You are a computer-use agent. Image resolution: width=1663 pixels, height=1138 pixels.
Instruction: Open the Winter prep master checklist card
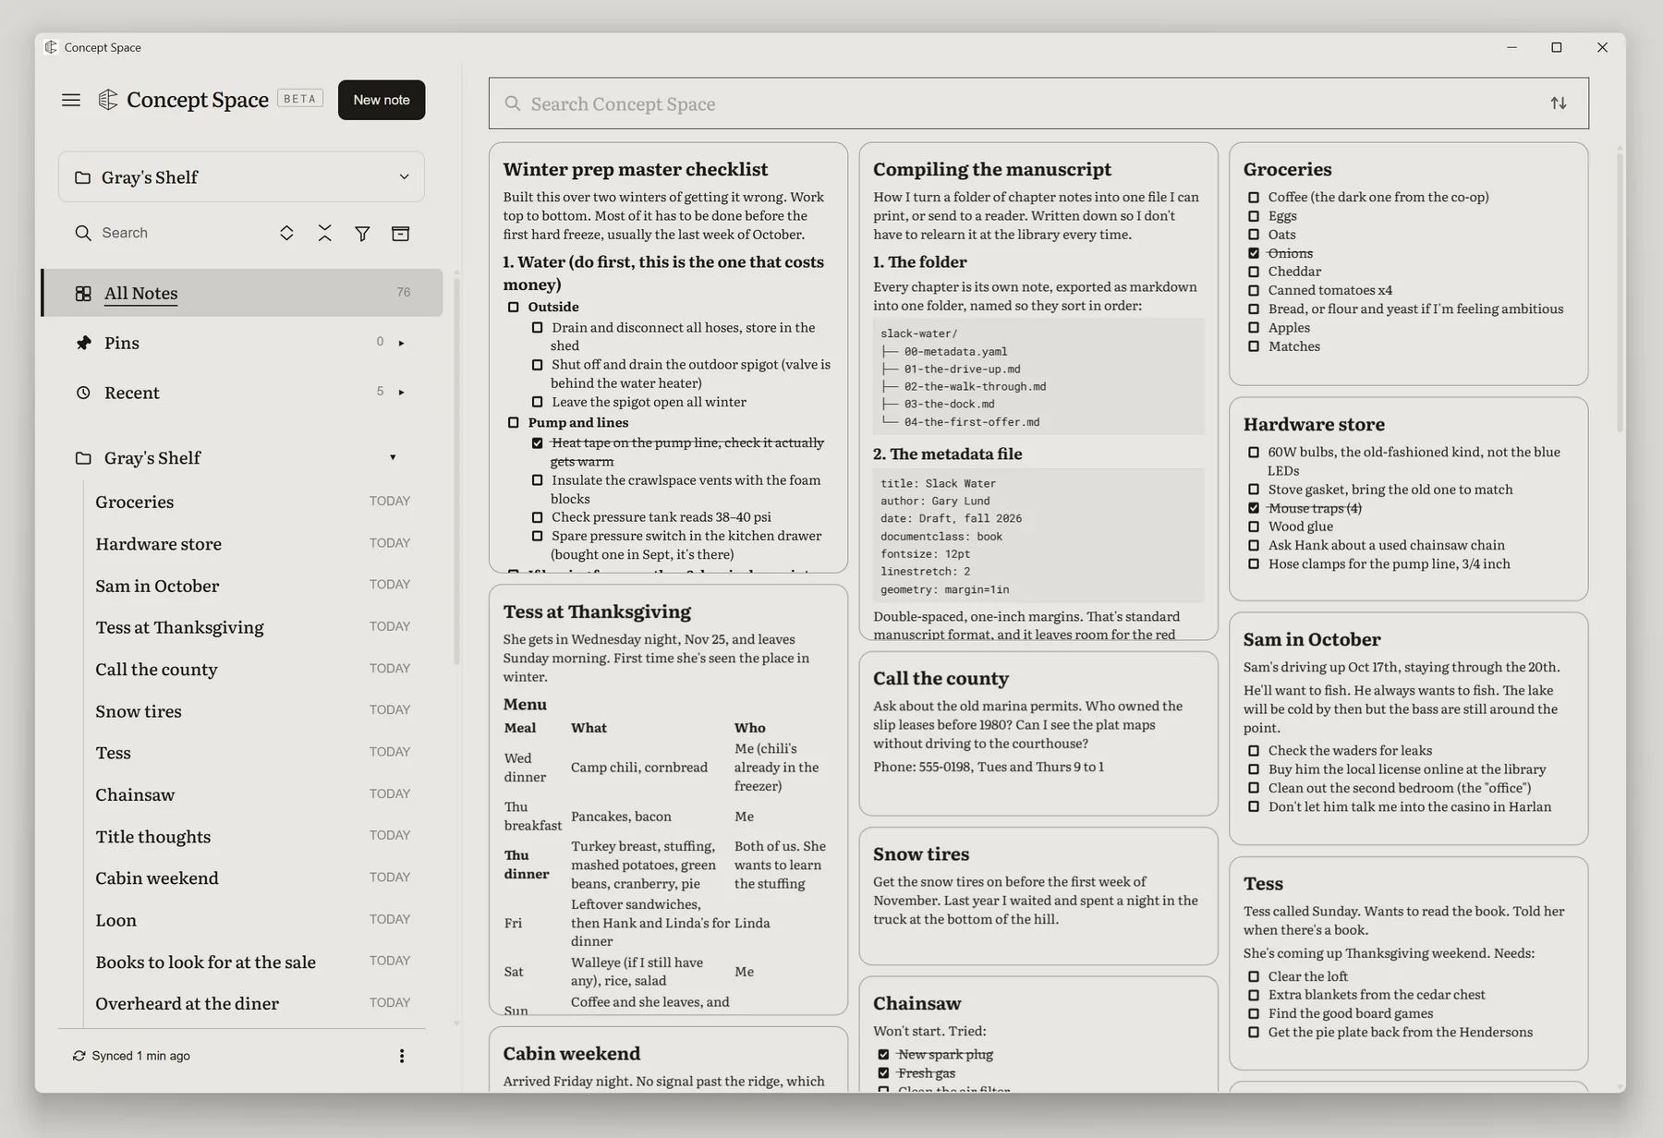pos(668,357)
